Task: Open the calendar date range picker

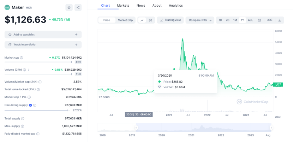Action: point(259,20)
